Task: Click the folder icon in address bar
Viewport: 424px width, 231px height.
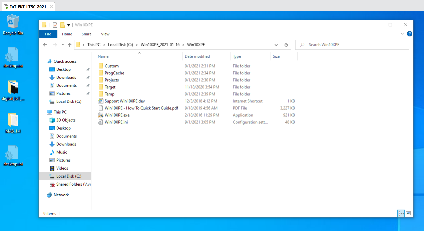Action: [78, 45]
